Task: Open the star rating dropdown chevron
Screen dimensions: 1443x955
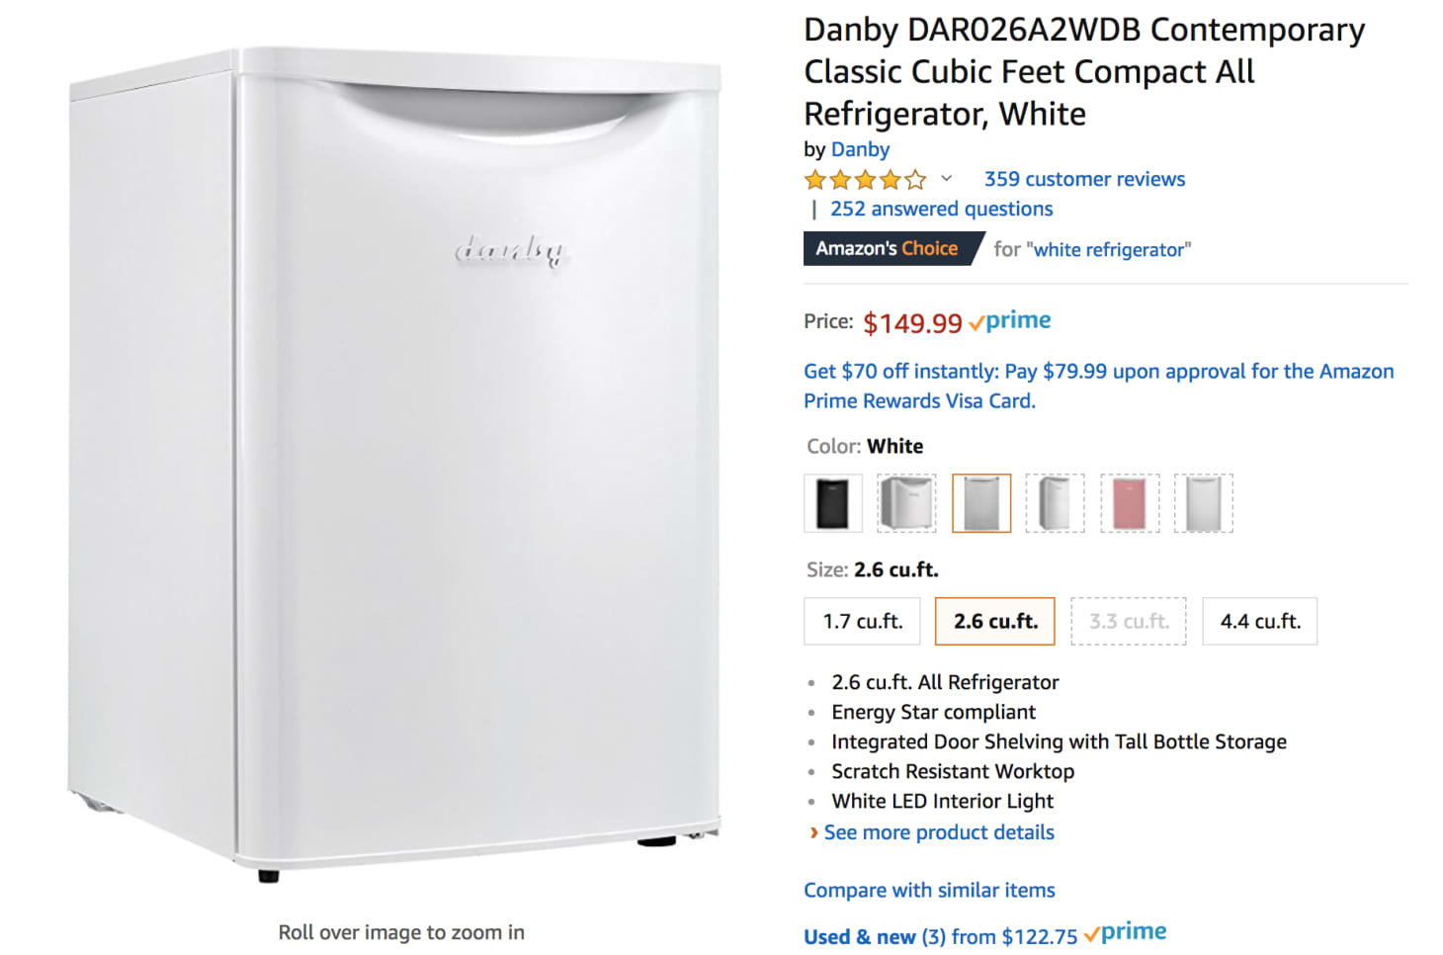Action: coord(946,179)
